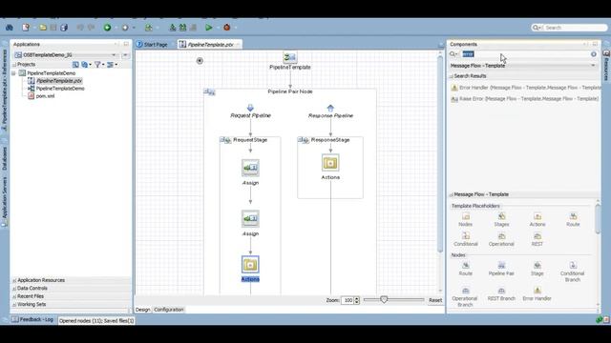611x343 pixels.
Task: Select the Operational template placeholder
Action: (x=501, y=239)
